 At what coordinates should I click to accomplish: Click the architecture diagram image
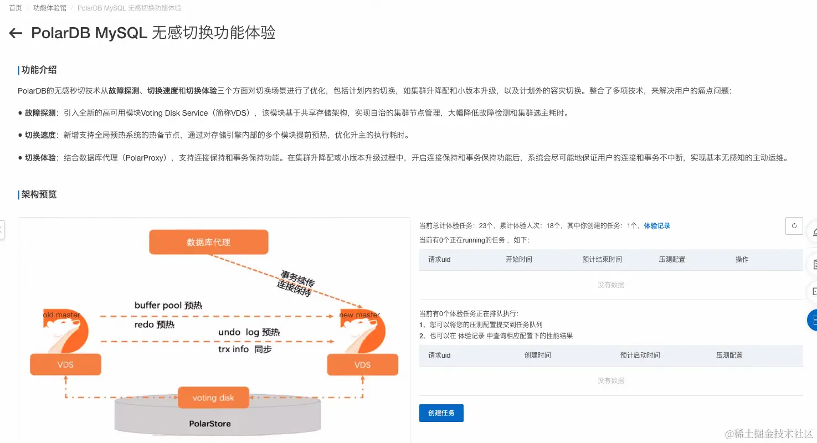(214, 330)
